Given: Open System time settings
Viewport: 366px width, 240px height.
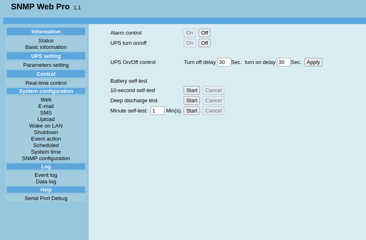Looking at the screenshot, I should click(46, 152).
